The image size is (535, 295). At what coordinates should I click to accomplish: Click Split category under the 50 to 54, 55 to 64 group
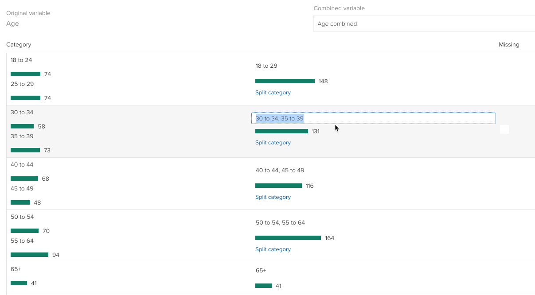273,249
